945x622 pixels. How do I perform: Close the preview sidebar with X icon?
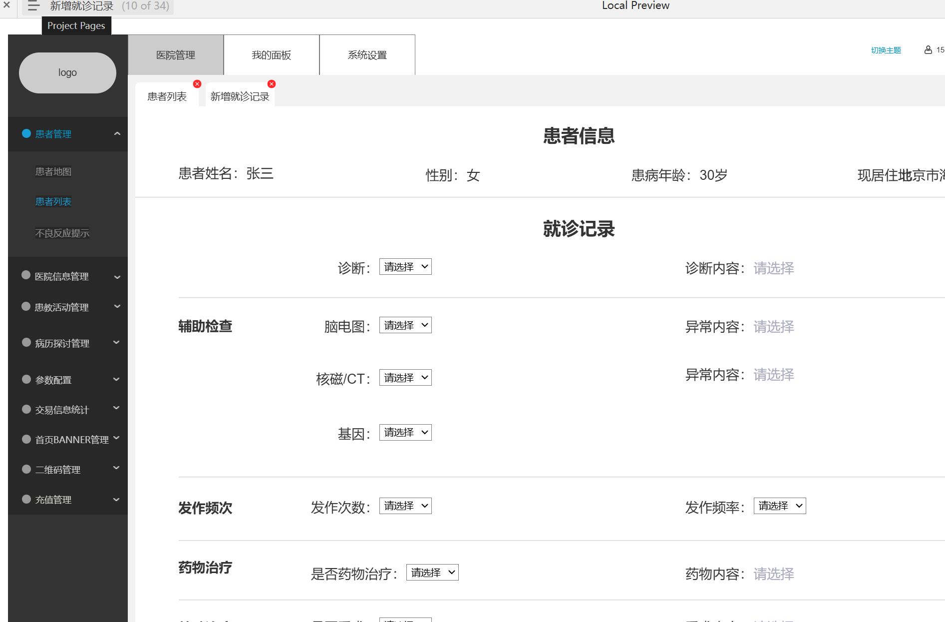(x=6, y=5)
